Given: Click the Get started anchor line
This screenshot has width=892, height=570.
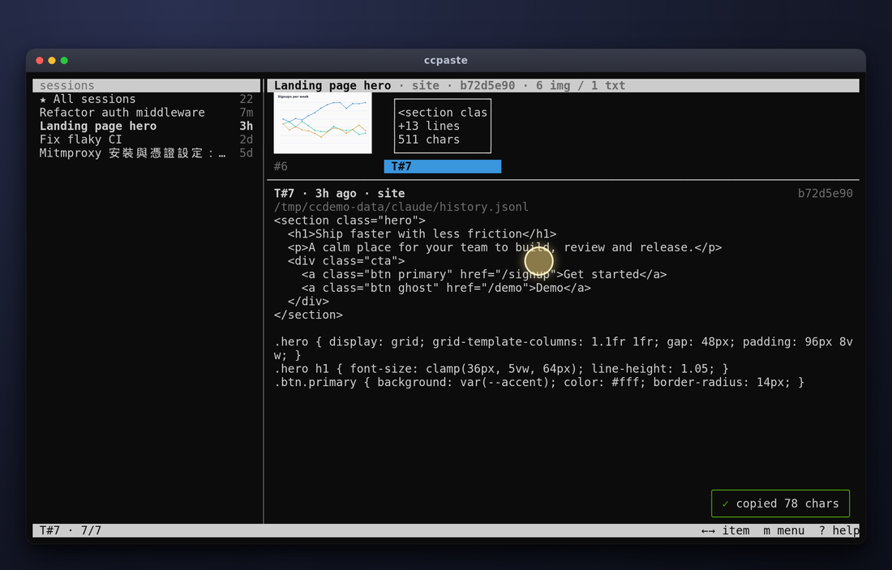Looking at the screenshot, I should [484, 275].
